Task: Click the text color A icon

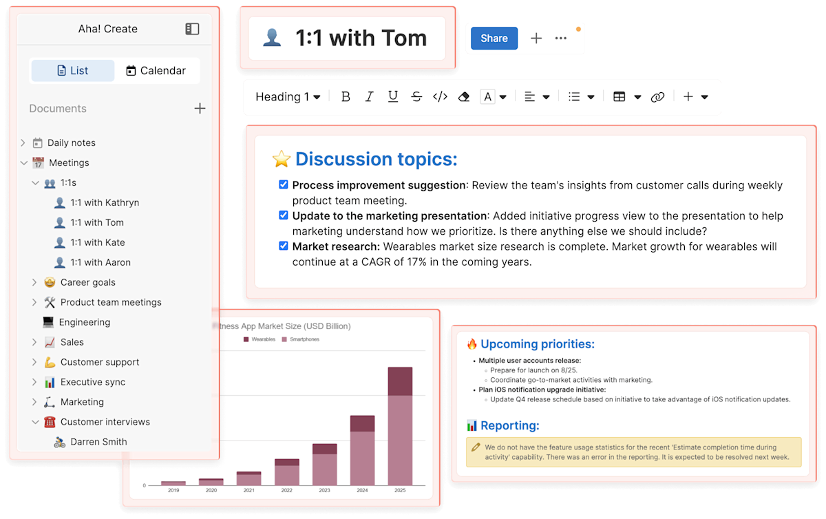Action: [488, 97]
